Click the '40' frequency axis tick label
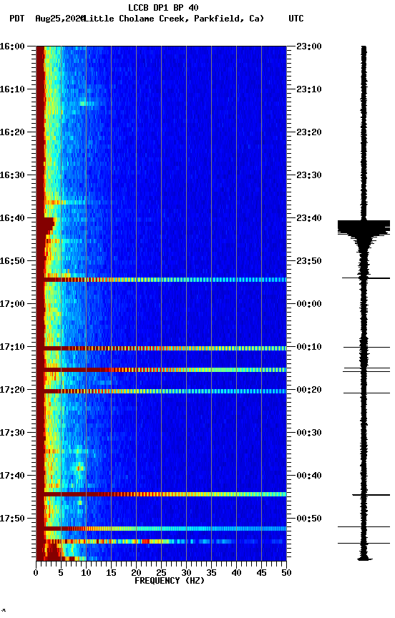395x618 pixels. pos(236,574)
